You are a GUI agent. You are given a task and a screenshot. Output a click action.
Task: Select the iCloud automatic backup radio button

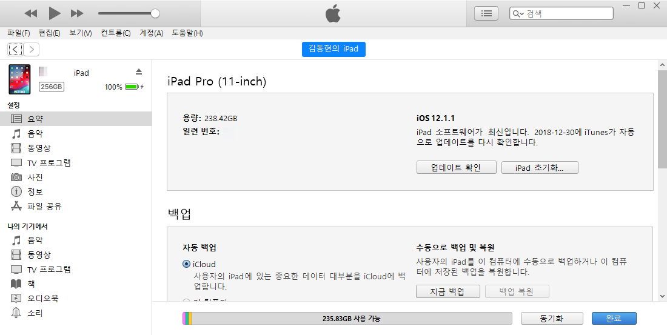(186, 264)
